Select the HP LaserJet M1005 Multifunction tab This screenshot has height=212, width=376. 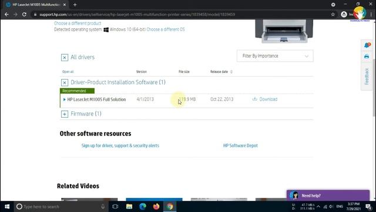[x=36, y=5]
